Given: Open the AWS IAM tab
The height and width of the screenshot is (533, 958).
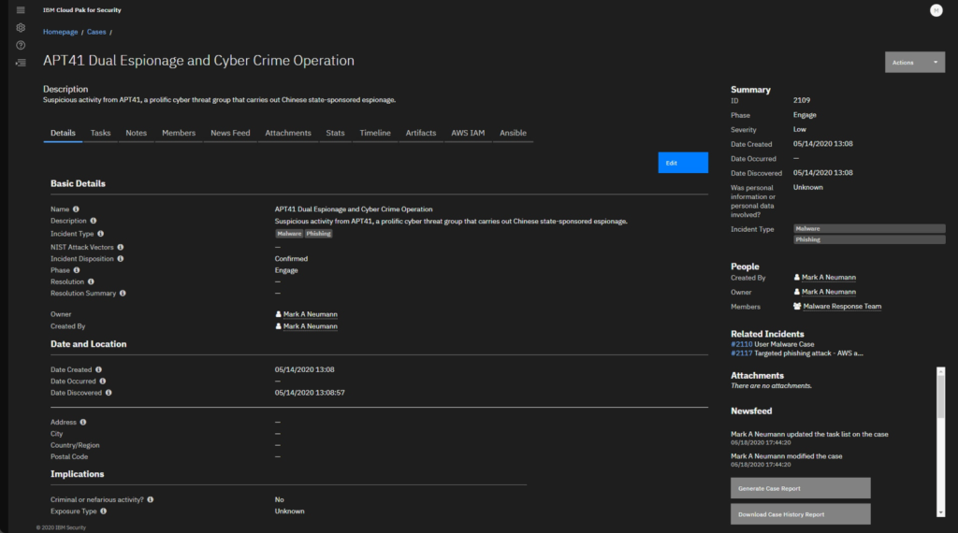Looking at the screenshot, I should [468, 133].
